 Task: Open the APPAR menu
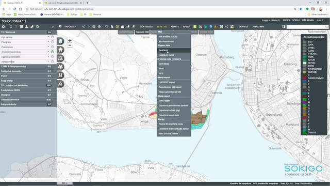[186, 27]
